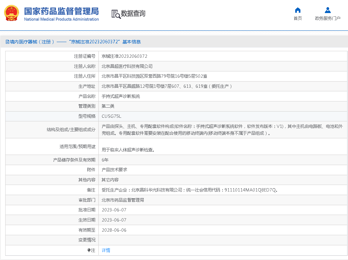Screen dimensions: 348x260
Task: Click product name 手持式超声诊断系统
Action: pos(121,96)
